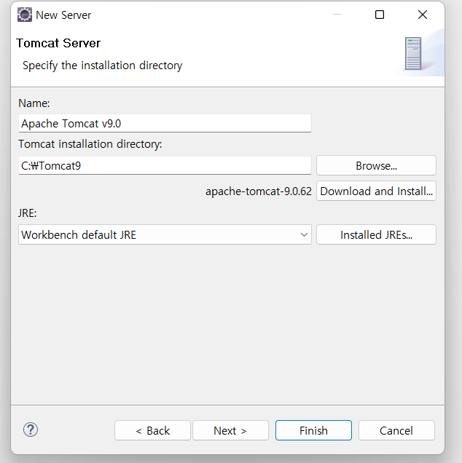
Task: Close the New Server dialog
Action: [423, 15]
